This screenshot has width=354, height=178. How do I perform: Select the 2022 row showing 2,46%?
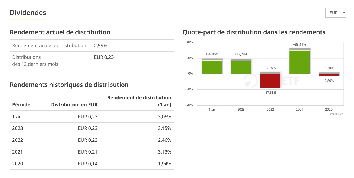(92, 140)
